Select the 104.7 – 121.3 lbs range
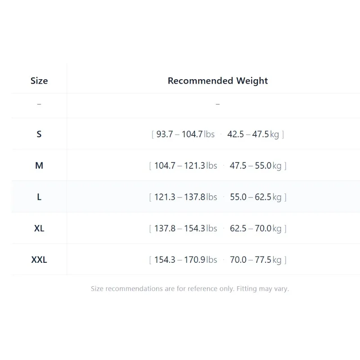The height and width of the screenshot is (360, 360). [185, 166]
